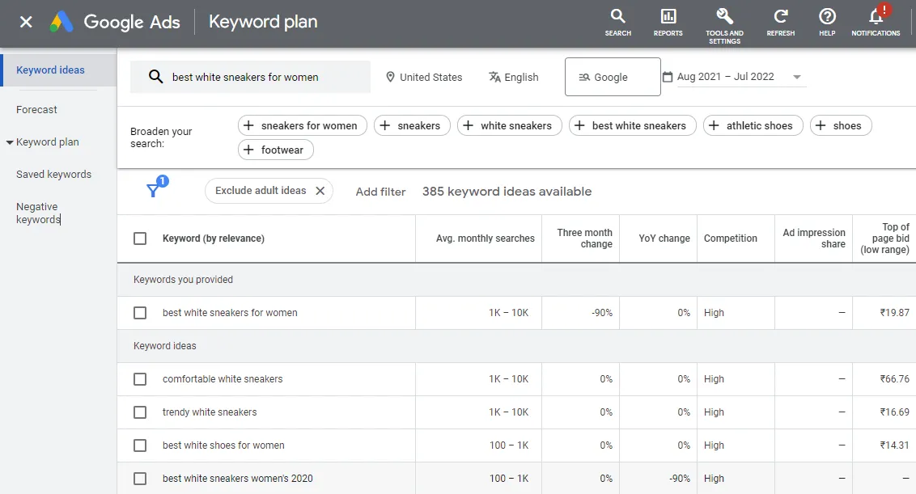Screen dimensions: 916x494
Task: Sort by Avg. monthly searches column
Action: coord(485,239)
